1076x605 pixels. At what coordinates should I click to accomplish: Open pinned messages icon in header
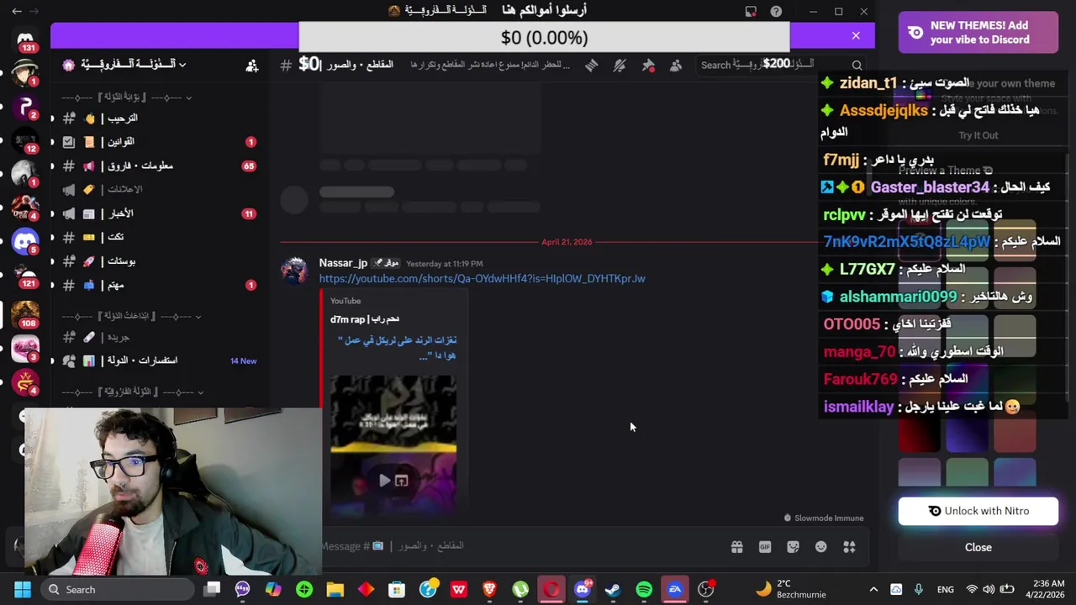(x=648, y=66)
